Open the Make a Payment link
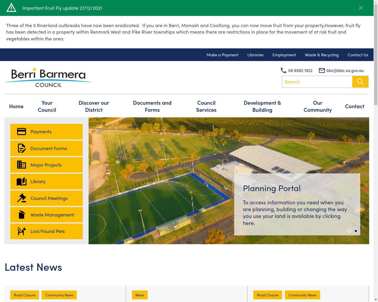 tap(222, 55)
